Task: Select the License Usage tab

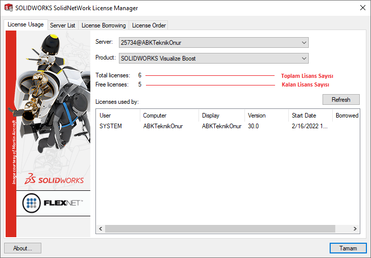Action: point(26,25)
